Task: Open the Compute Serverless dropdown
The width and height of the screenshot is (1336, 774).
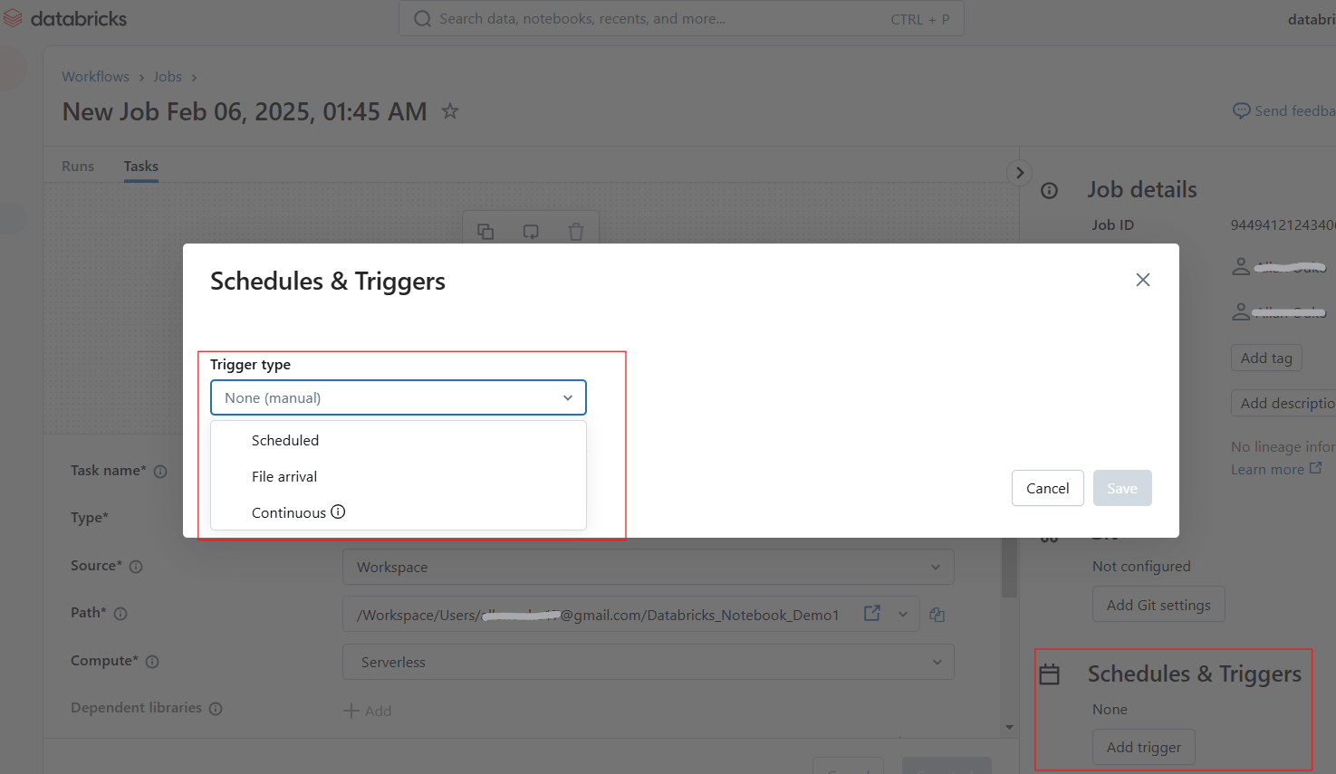Action: click(x=649, y=662)
